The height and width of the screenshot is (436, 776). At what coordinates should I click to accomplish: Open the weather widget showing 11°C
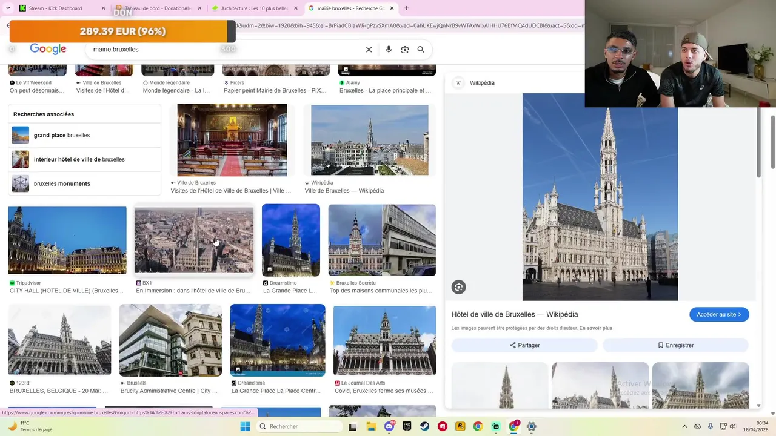30,426
